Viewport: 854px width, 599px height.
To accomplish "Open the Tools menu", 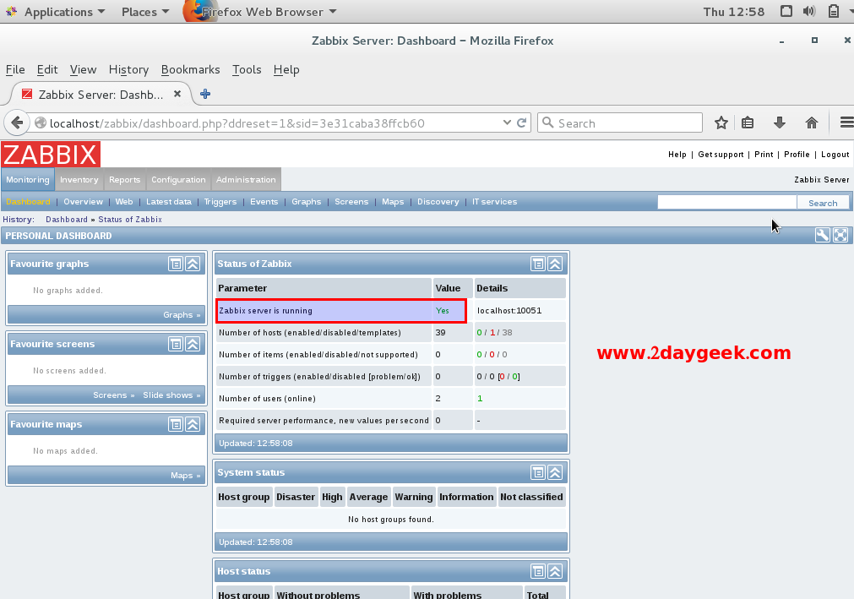I will (x=247, y=70).
